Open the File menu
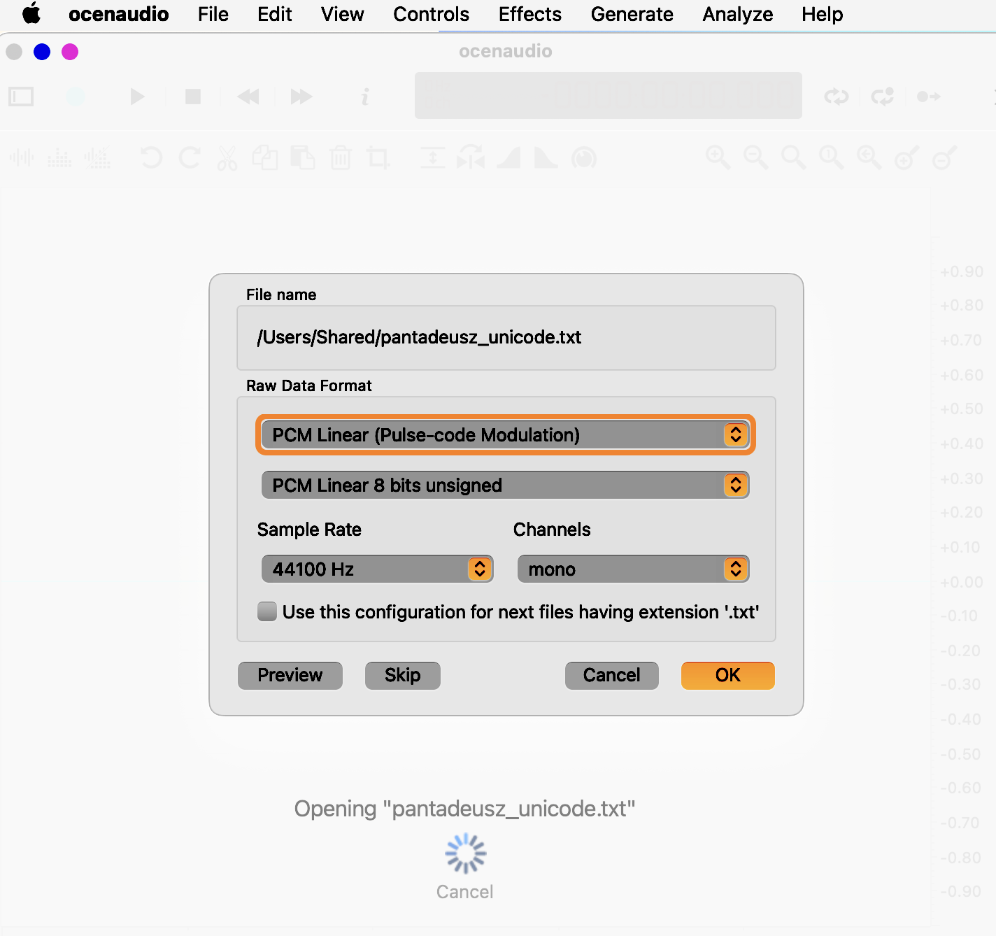996x936 pixels. pos(213,14)
